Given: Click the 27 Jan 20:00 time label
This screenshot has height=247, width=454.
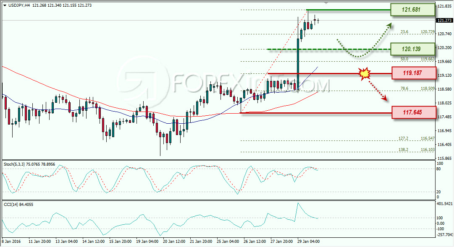Looking at the screenshot, I should [282, 242].
